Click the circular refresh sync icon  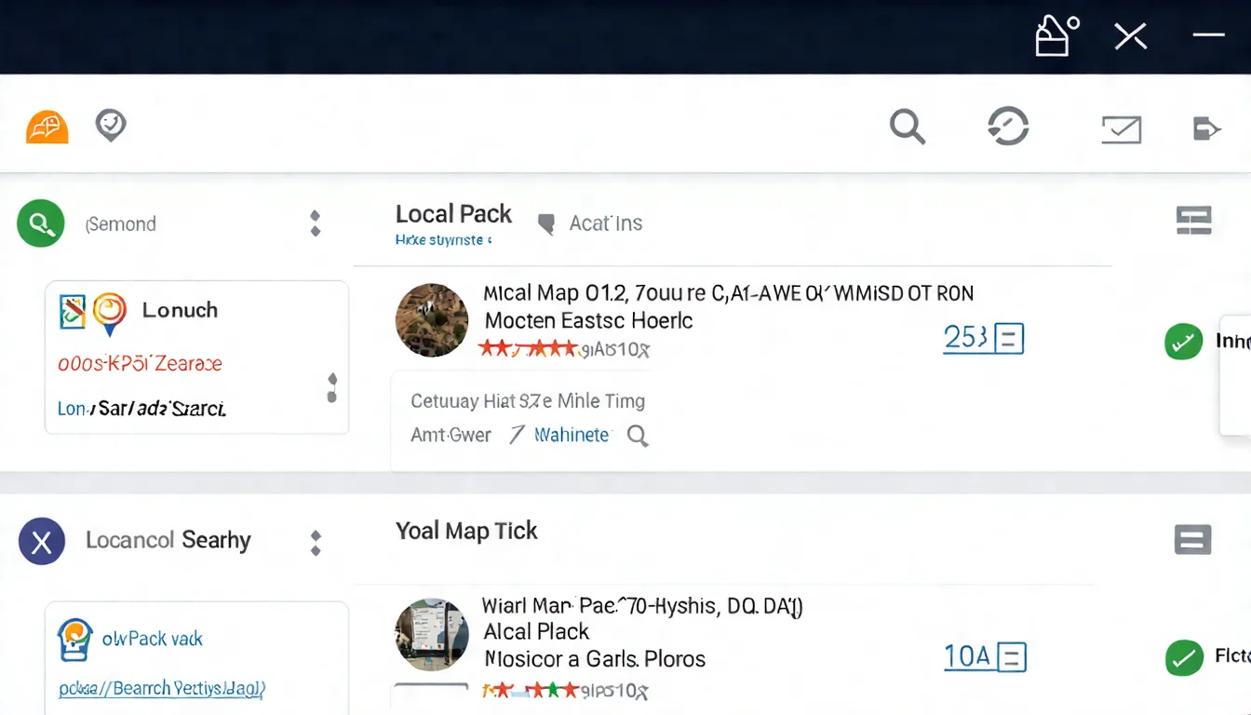tap(1008, 126)
